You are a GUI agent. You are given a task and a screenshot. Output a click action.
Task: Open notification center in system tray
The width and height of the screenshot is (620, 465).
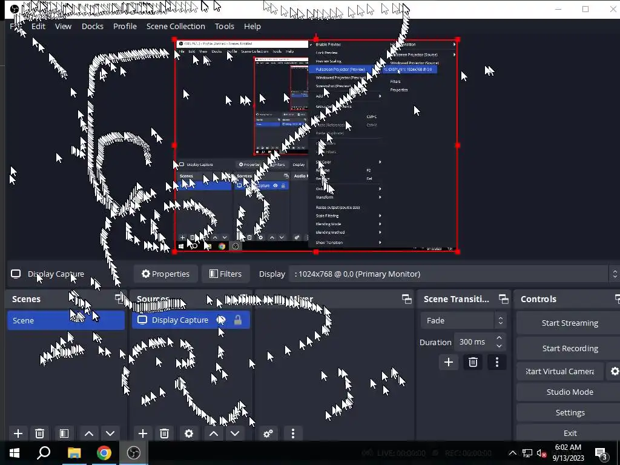click(x=601, y=453)
